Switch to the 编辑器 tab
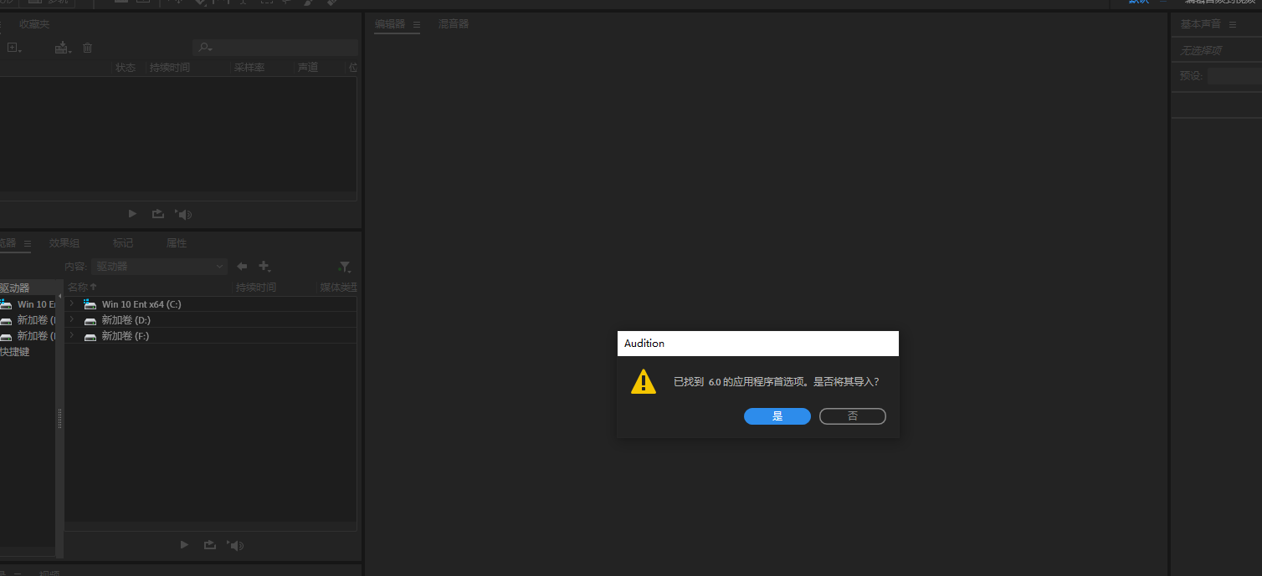 pyautogui.click(x=390, y=24)
